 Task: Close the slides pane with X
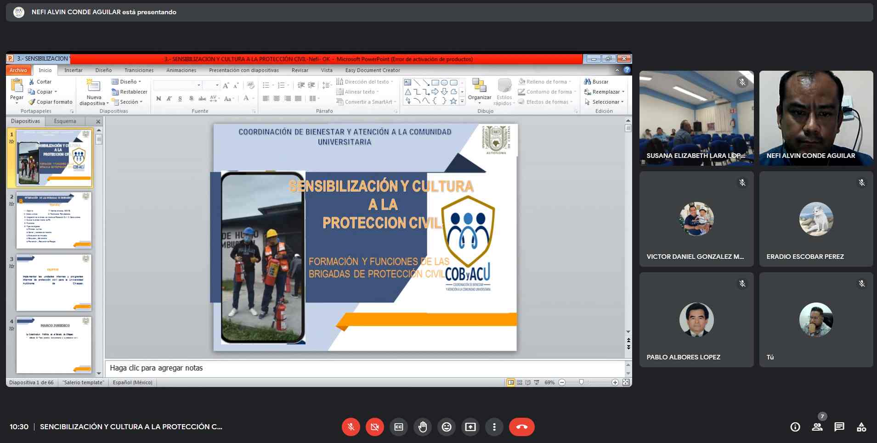click(x=98, y=121)
